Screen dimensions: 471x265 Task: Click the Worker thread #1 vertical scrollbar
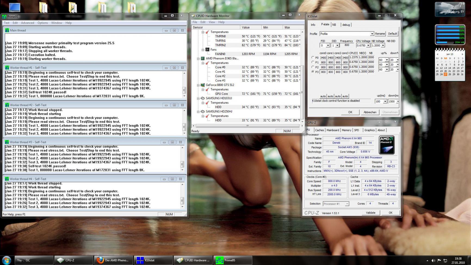point(184,84)
